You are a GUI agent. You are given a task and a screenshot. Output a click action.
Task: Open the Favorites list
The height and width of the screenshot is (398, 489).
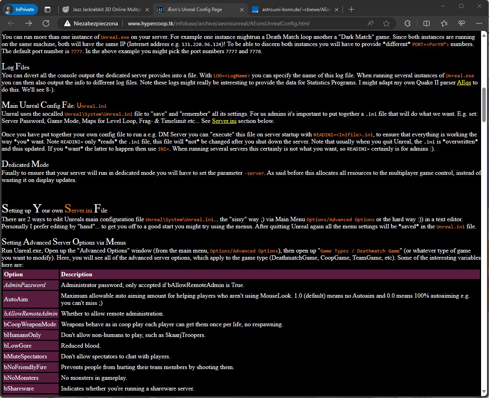pyautogui.click(x=444, y=23)
